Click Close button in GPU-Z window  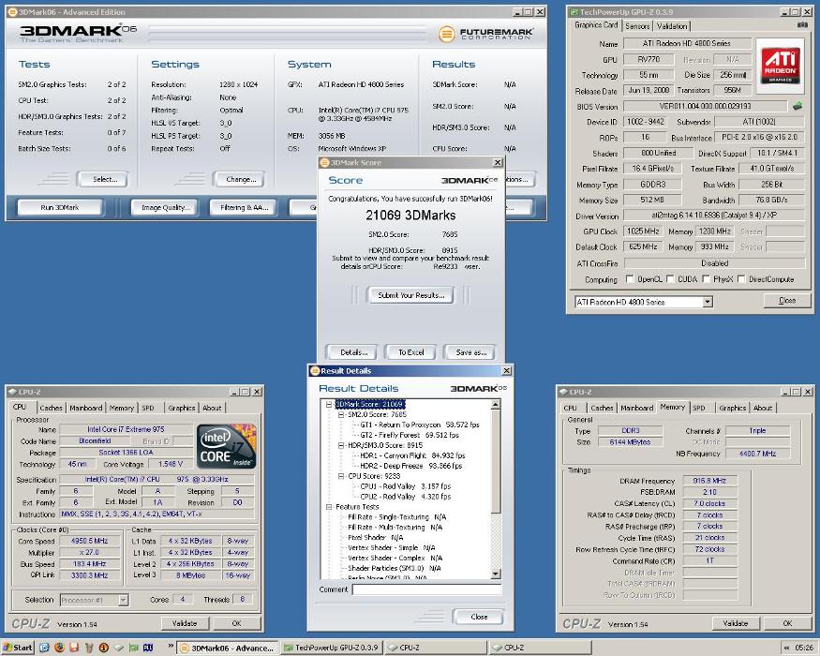[x=787, y=300]
